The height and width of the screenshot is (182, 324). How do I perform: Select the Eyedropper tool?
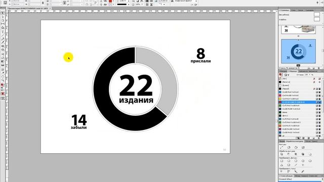click(3, 73)
